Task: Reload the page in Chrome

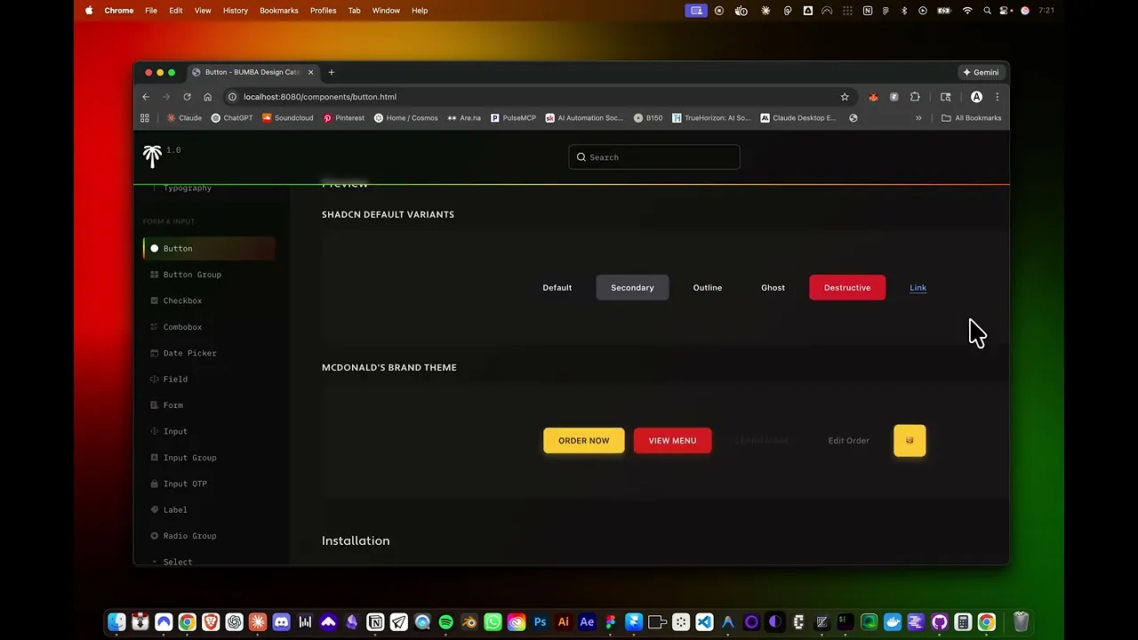Action: pyautogui.click(x=187, y=97)
